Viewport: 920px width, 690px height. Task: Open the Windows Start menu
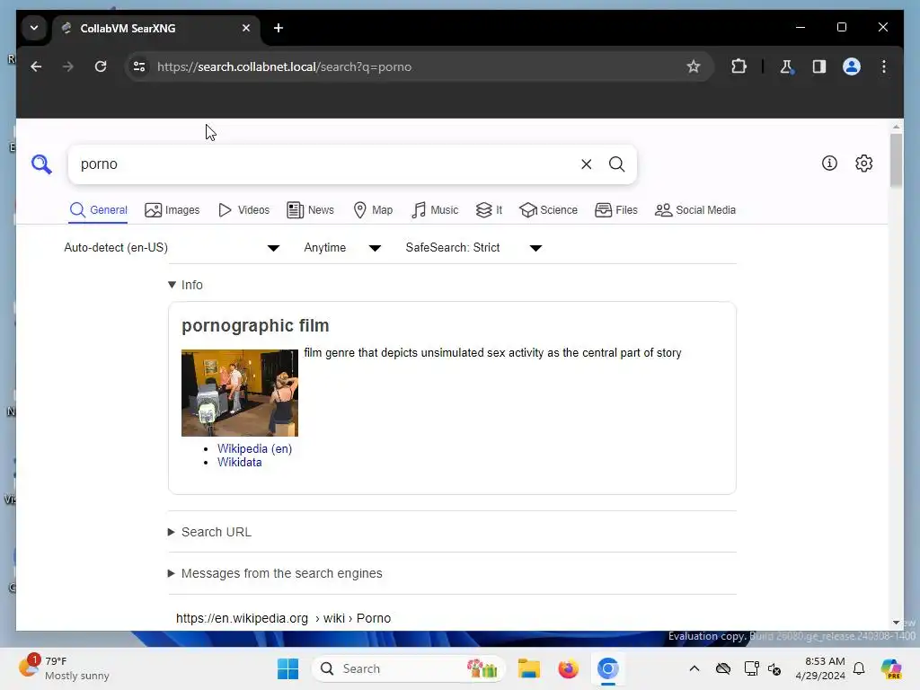pyautogui.click(x=288, y=668)
